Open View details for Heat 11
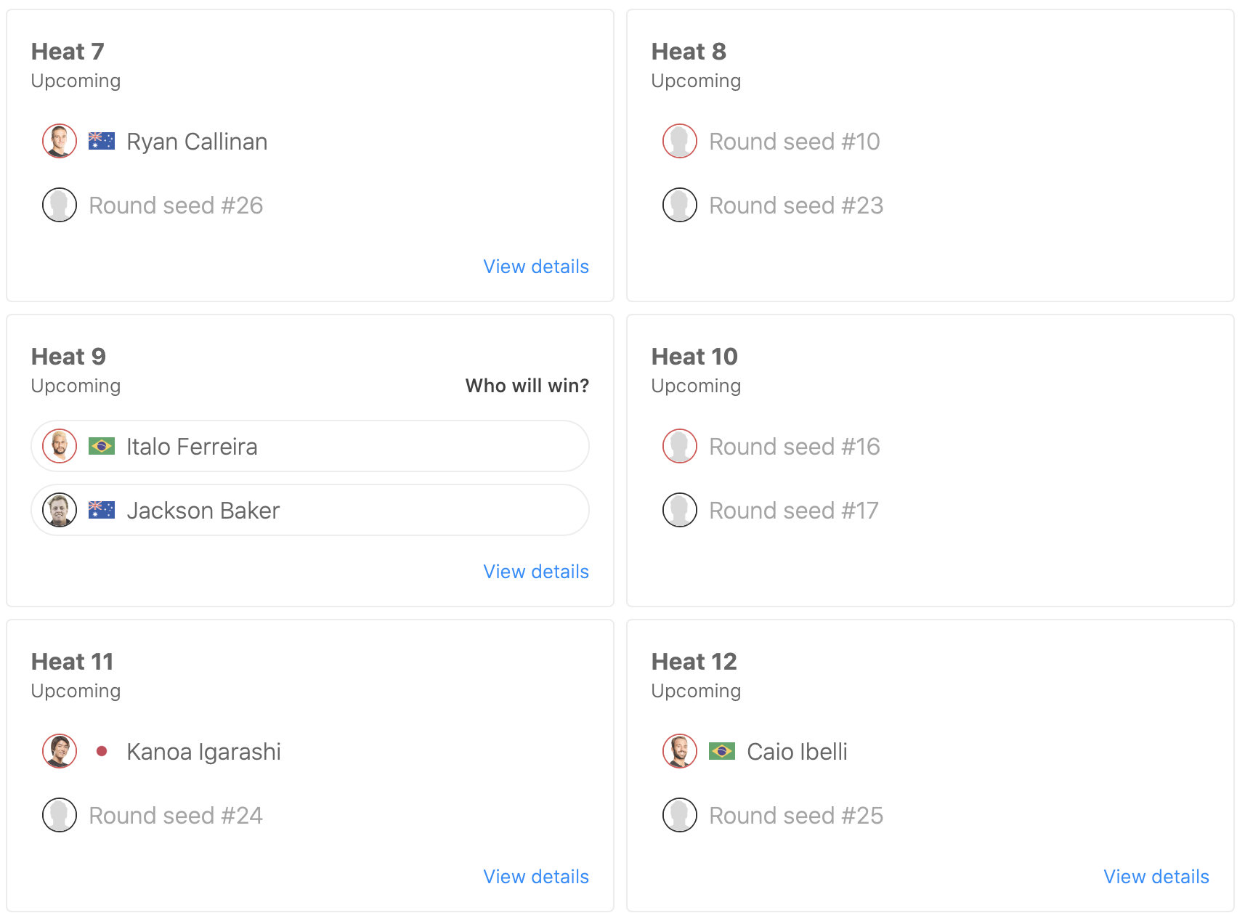The height and width of the screenshot is (921, 1245). [536, 877]
